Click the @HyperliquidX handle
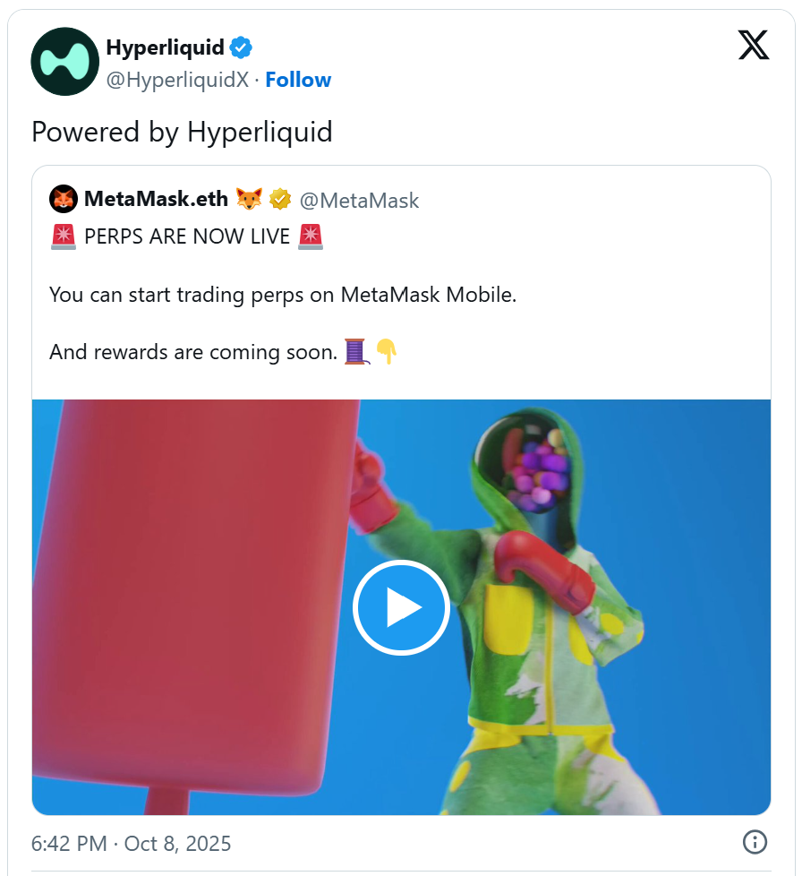 point(177,80)
